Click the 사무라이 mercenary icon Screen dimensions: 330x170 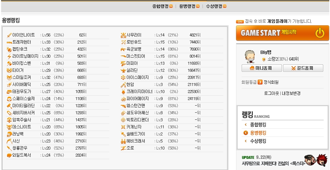coord(123,35)
